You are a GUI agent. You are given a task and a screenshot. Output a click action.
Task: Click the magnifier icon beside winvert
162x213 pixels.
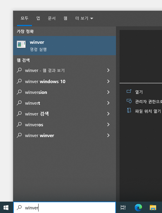19,103
